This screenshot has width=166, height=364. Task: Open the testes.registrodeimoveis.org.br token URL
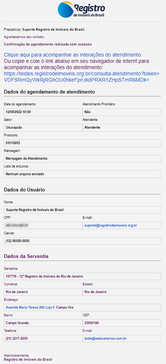click(82, 77)
